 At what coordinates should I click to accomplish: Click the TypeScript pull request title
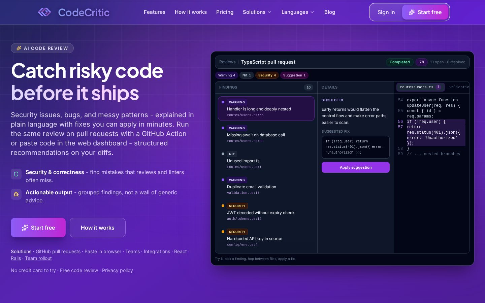(268, 62)
